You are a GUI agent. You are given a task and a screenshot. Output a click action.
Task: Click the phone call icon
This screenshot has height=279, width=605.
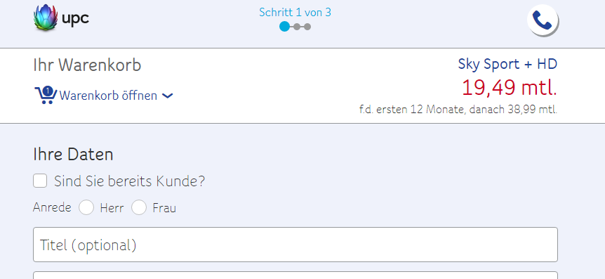542,20
